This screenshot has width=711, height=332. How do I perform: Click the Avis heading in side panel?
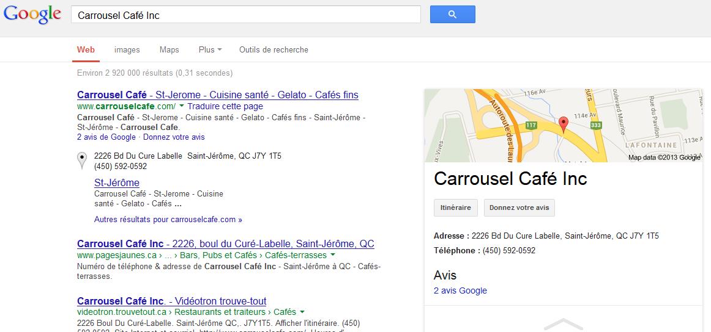click(x=445, y=275)
